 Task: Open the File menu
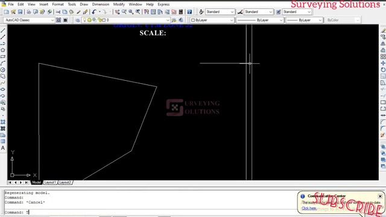(11, 4)
